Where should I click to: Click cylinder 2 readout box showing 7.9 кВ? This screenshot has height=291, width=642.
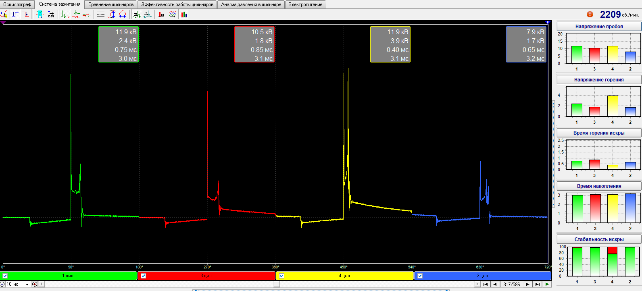click(526, 44)
